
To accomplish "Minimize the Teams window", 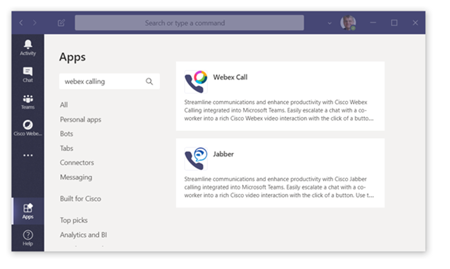I will (373, 23).
